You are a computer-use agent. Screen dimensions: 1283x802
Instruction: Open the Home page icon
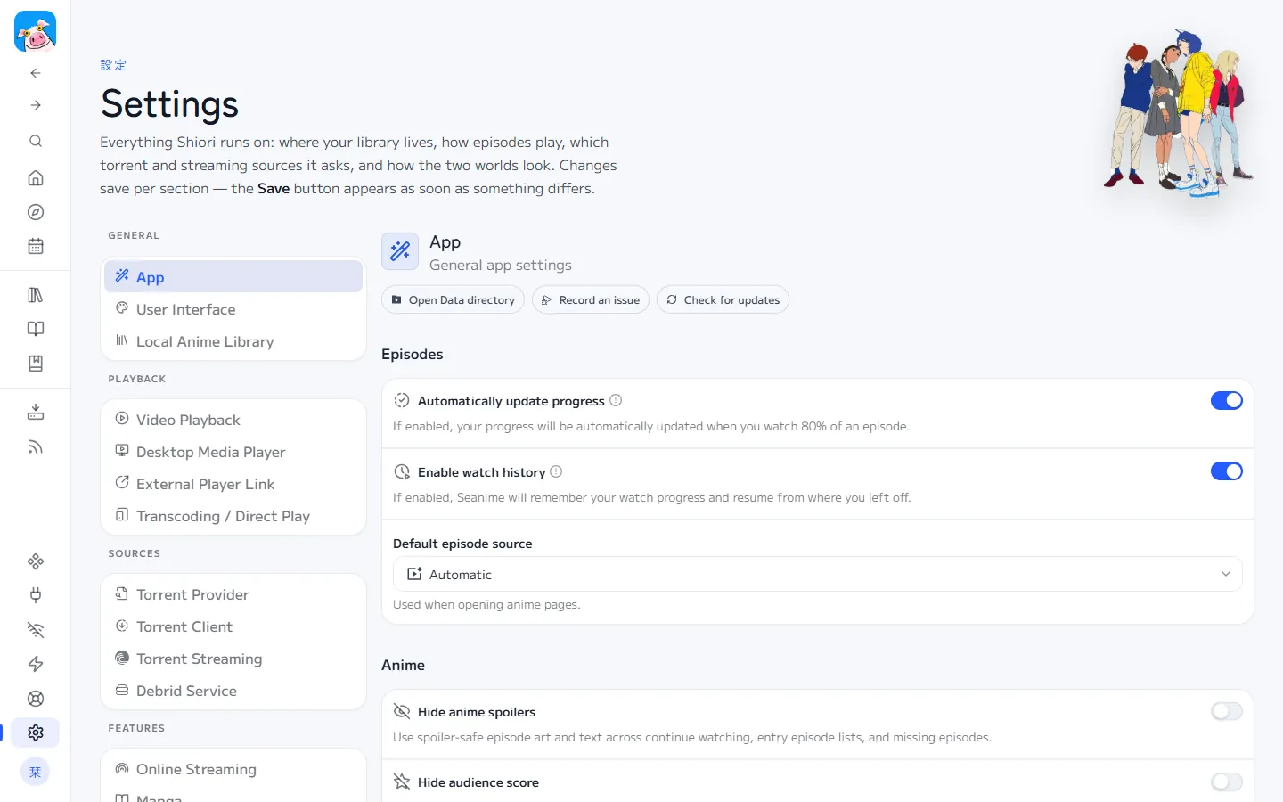36,177
